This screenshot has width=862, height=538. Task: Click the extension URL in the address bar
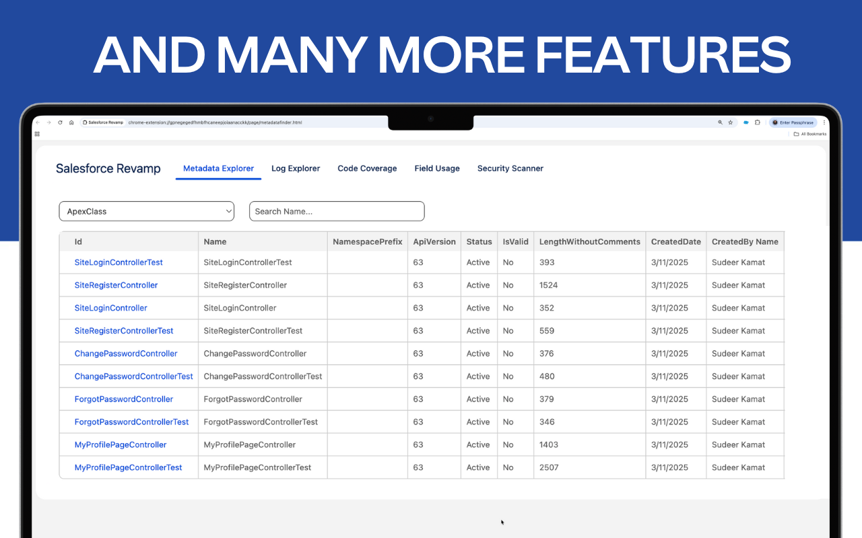click(215, 122)
